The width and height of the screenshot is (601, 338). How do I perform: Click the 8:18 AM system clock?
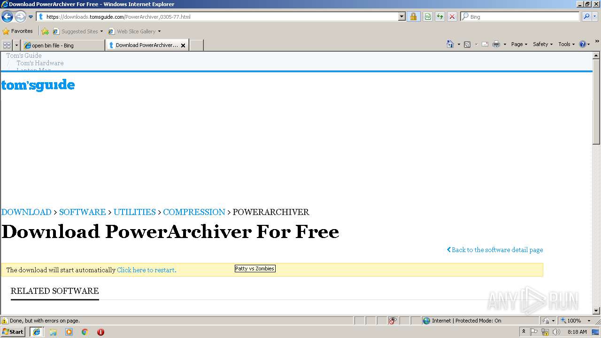[x=577, y=332]
